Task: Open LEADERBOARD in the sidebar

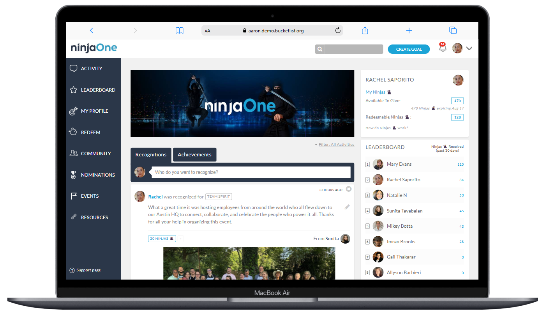Action: point(92,90)
